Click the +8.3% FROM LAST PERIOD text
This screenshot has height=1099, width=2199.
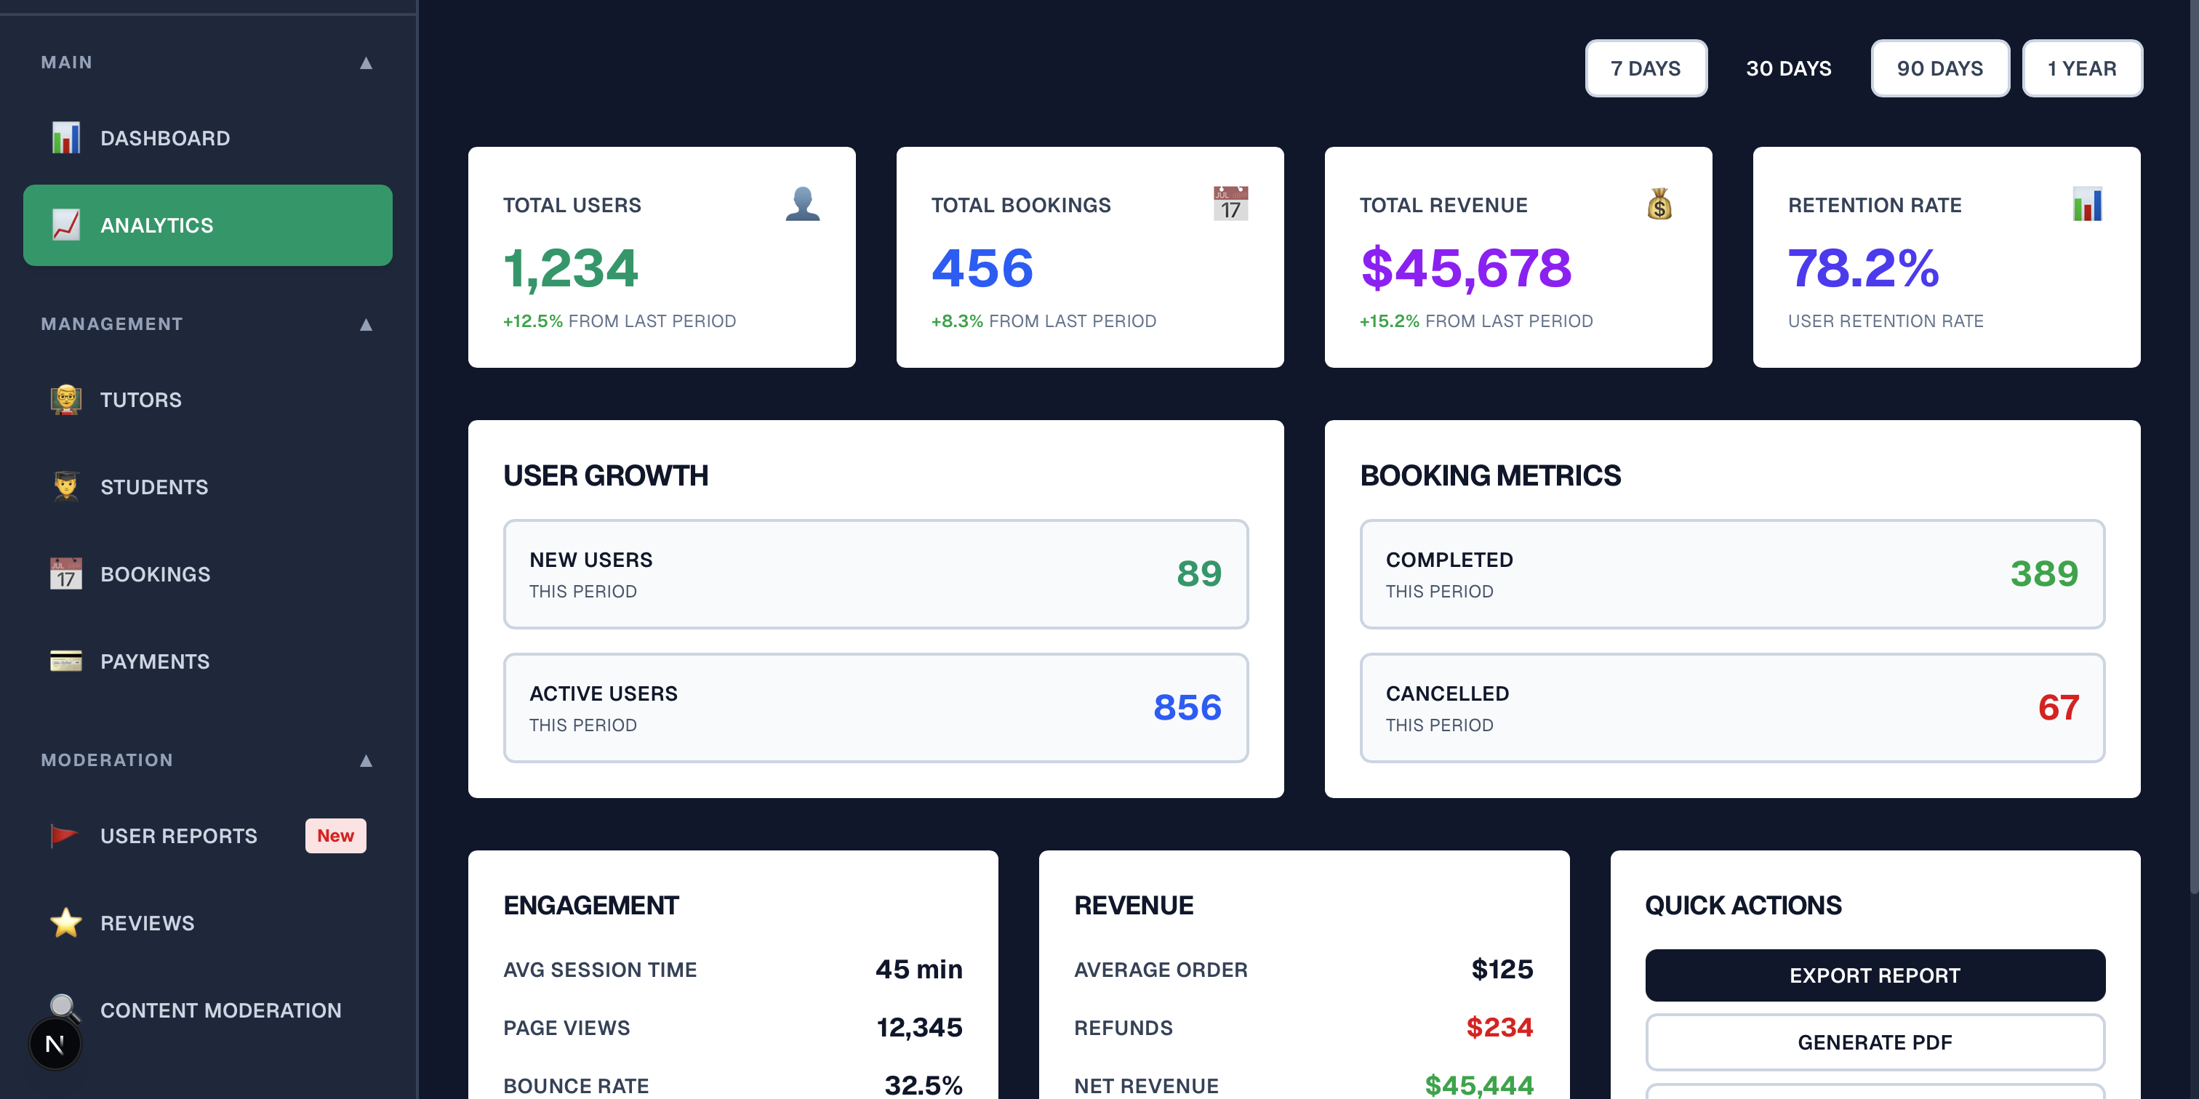coord(1044,322)
